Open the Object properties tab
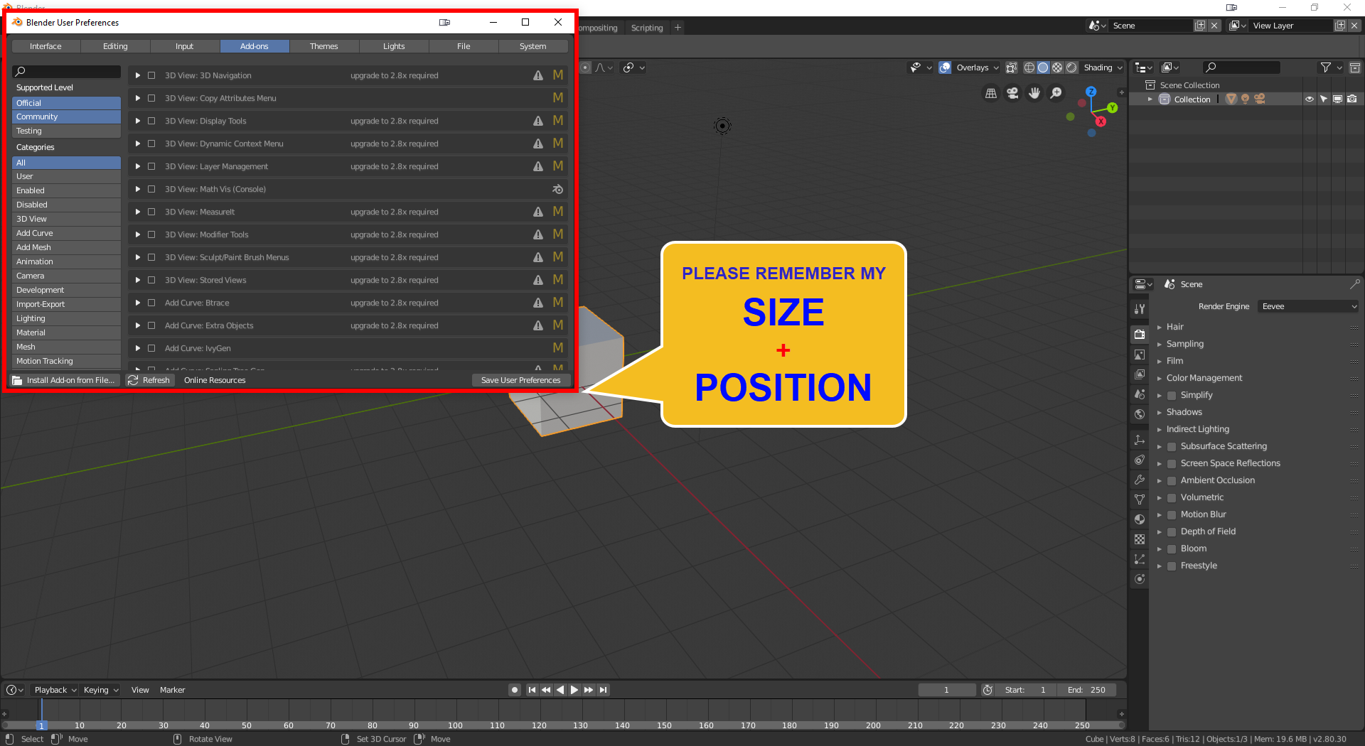Screen dimensions: 1365x746 point(1140,440)
